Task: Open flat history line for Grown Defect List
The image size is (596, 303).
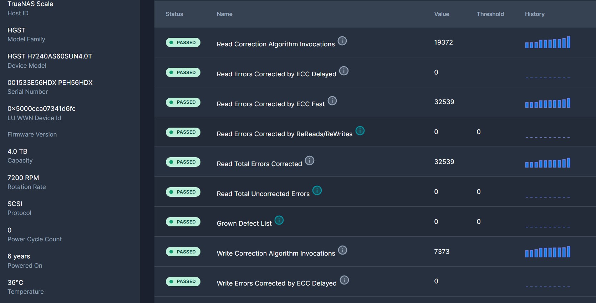Action: click(547, 227)
